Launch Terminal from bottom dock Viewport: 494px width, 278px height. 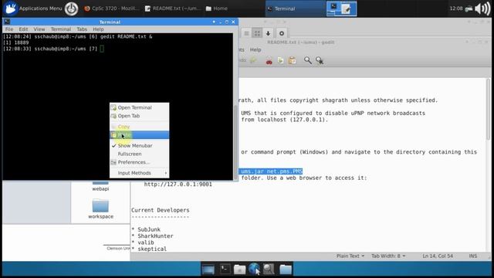[x=225, y=269]
